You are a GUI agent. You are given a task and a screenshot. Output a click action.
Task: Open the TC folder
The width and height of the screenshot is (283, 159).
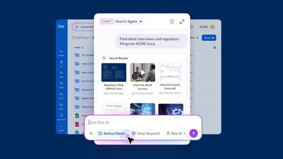click(x=85, y=55)
